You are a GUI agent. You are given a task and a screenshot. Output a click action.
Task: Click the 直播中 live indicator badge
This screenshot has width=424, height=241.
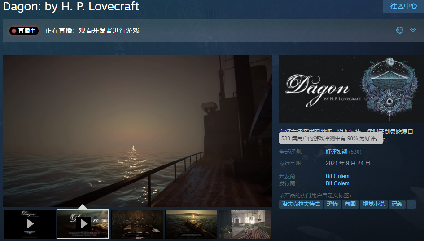pyautogui.click(x=24, y=31)
